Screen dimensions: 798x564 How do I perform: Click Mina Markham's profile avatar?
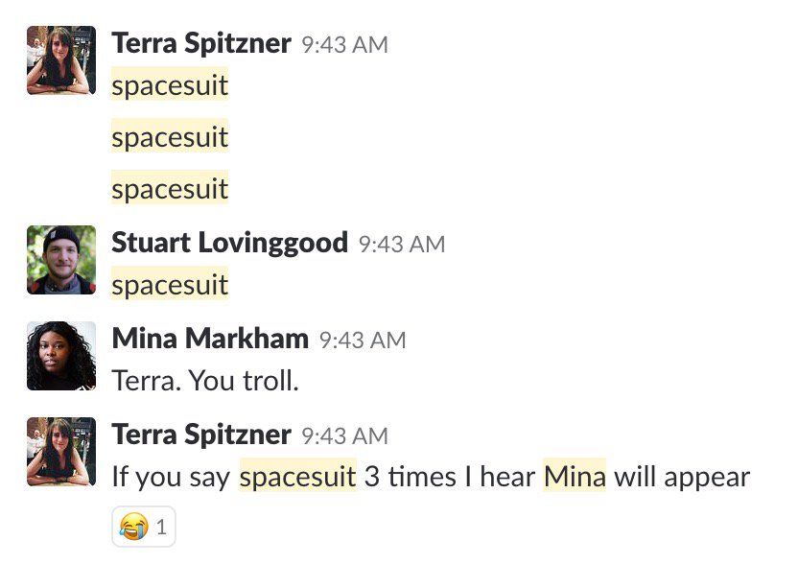click(x=61, y=355)
